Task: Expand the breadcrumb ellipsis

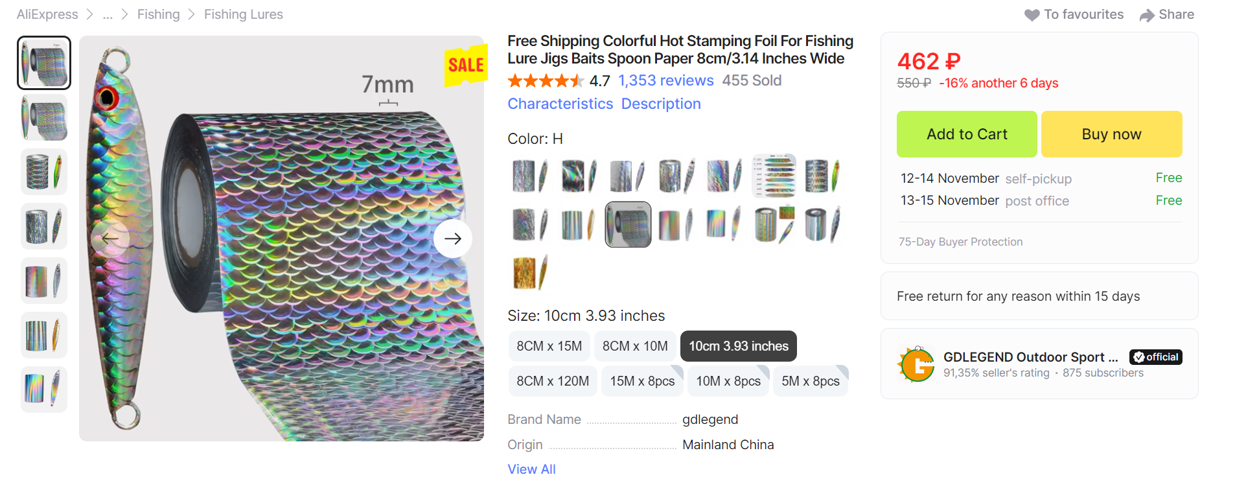Action: pos(108,15)
